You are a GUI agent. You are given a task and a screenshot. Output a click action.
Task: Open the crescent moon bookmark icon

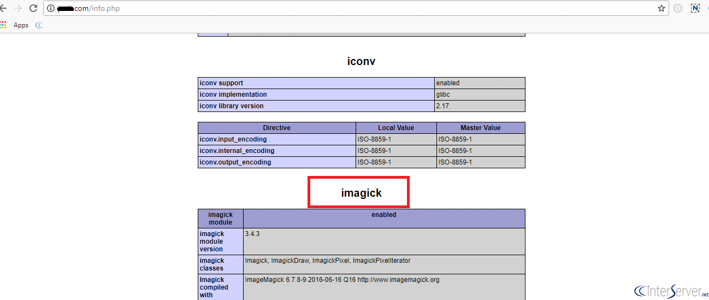[x=39, y=25]
